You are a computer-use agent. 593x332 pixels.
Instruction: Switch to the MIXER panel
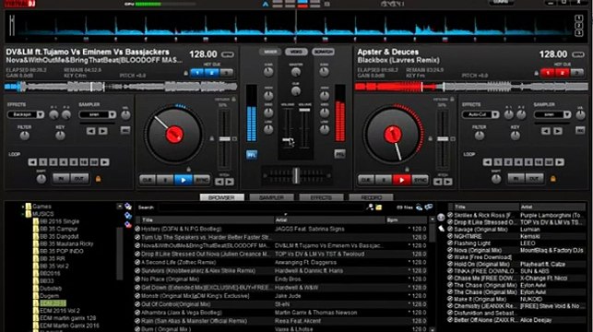click(270, 52)
